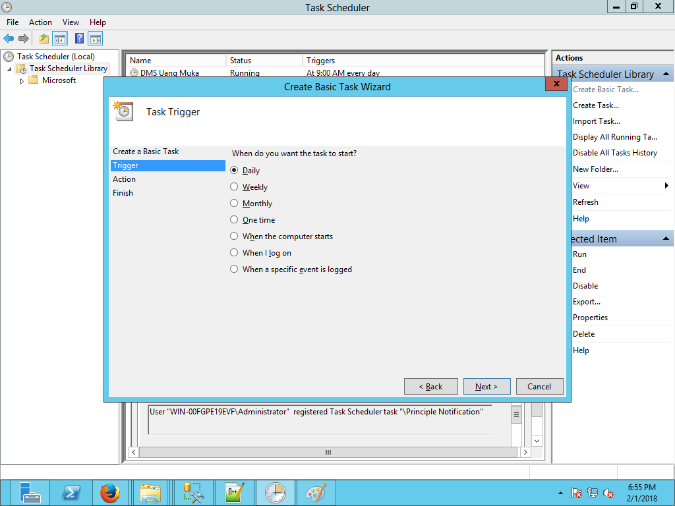Collapse the Task Scheduler Library tree node

(x=9, y=69)
